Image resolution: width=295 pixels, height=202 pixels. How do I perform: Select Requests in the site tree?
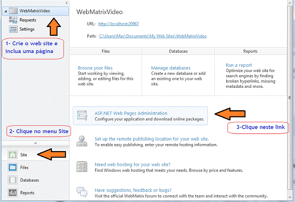28,20
